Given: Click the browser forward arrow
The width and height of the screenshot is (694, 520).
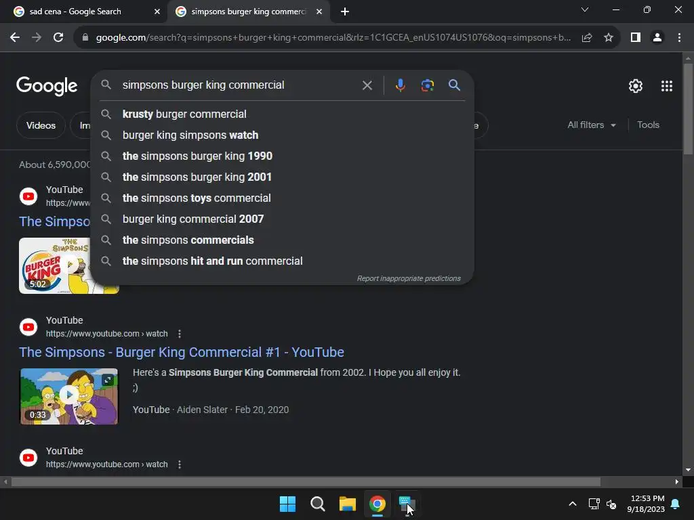Looking at the screenshot, I should pyautogui.click(x=37, y=38).
